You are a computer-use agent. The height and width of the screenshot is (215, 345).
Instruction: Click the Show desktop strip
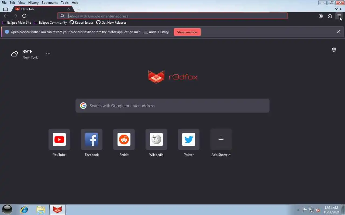[343, 210]
